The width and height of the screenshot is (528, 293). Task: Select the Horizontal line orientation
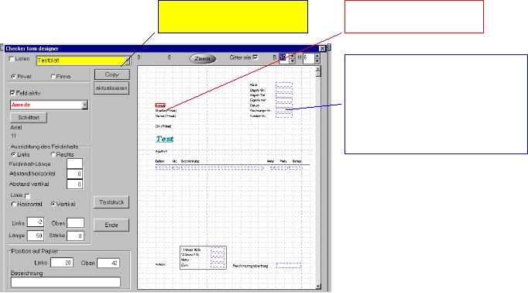pyautogui.click(x=13, y=204)
